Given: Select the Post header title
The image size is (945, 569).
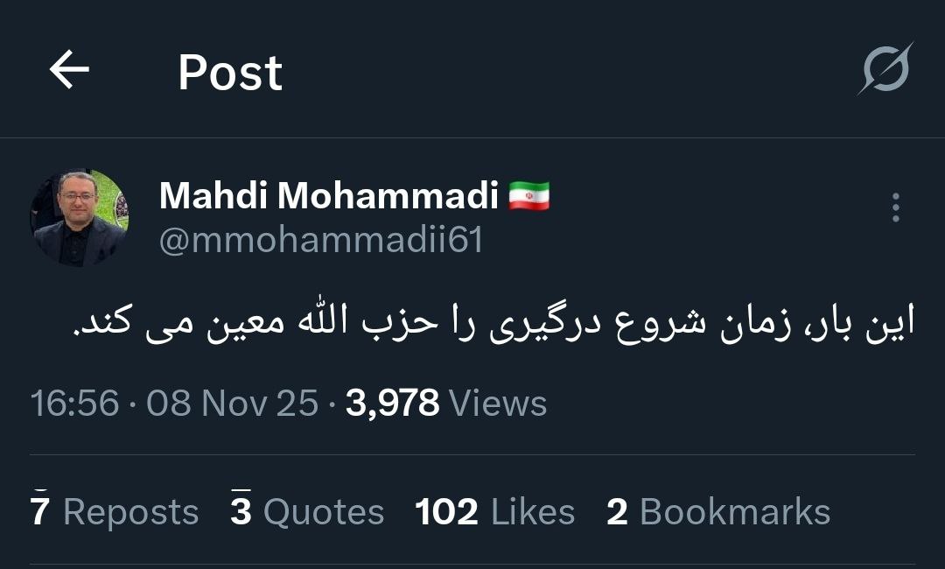Looking at the screenshot, I should point(229,72).
